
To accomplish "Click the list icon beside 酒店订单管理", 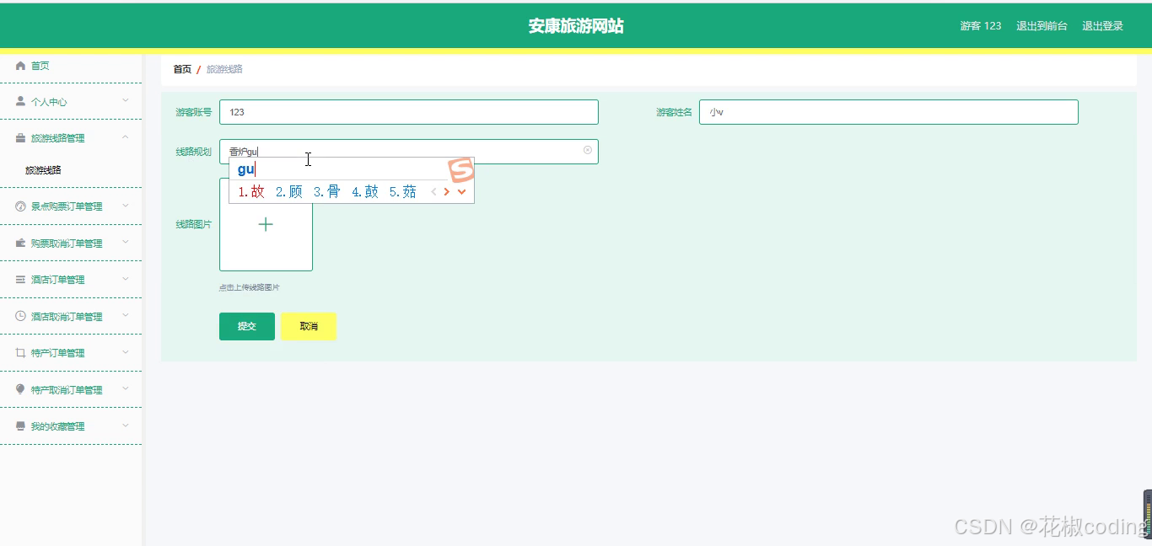I will click(x=19, y=279).
